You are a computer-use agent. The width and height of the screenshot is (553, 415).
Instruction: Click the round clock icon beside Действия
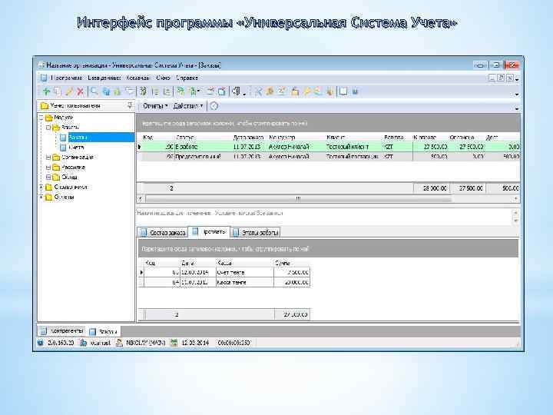[x=214, y=106]
